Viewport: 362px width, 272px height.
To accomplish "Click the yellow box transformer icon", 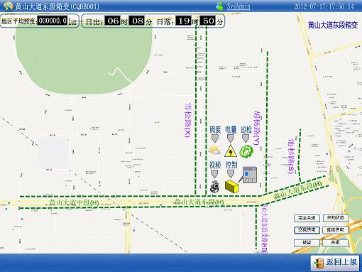I will pyautogui.click(x=231, y=186).
